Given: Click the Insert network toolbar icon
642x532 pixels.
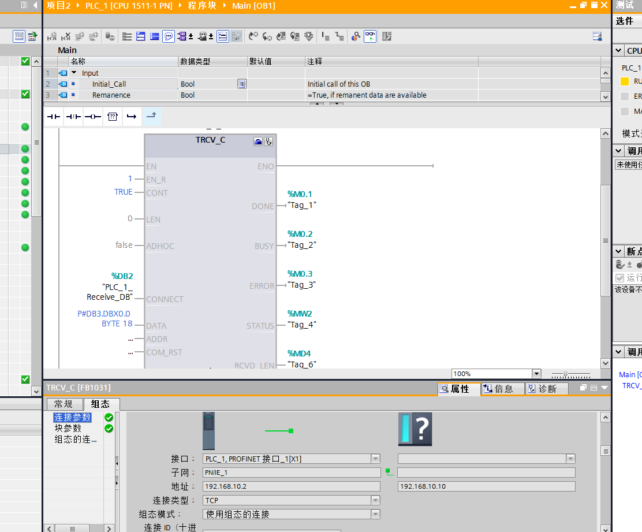Looking at the screenshot, I should [51, 36].
